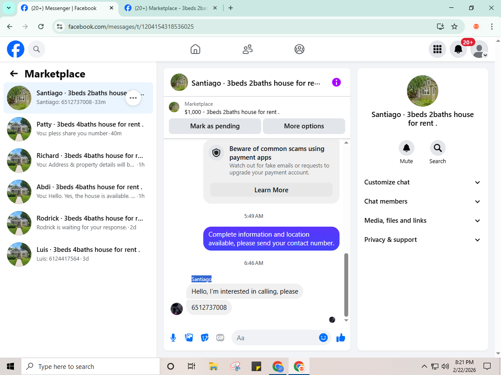This screenshot has width=501, height=375.
Task: Open the purple conversation information icon
Action: [x=336, y=82]
